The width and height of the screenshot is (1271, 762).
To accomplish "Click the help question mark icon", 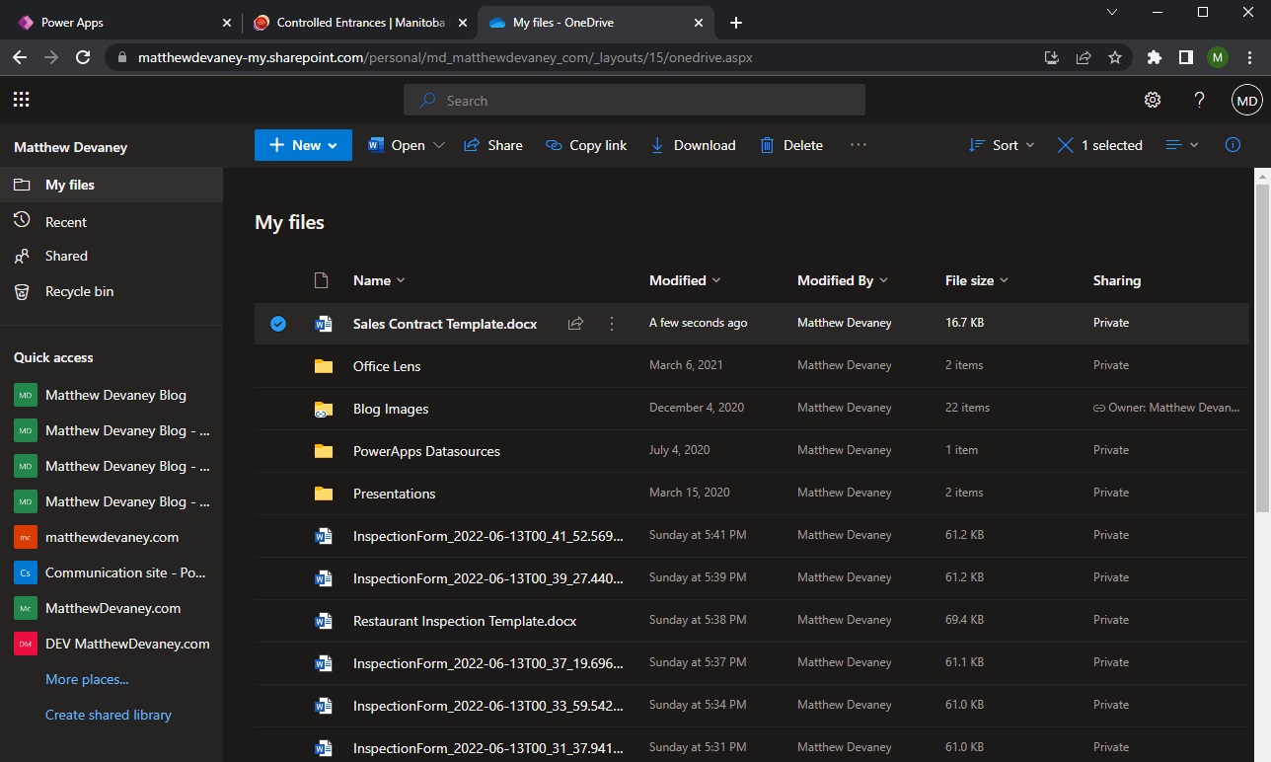I will tap(1199, 100).
